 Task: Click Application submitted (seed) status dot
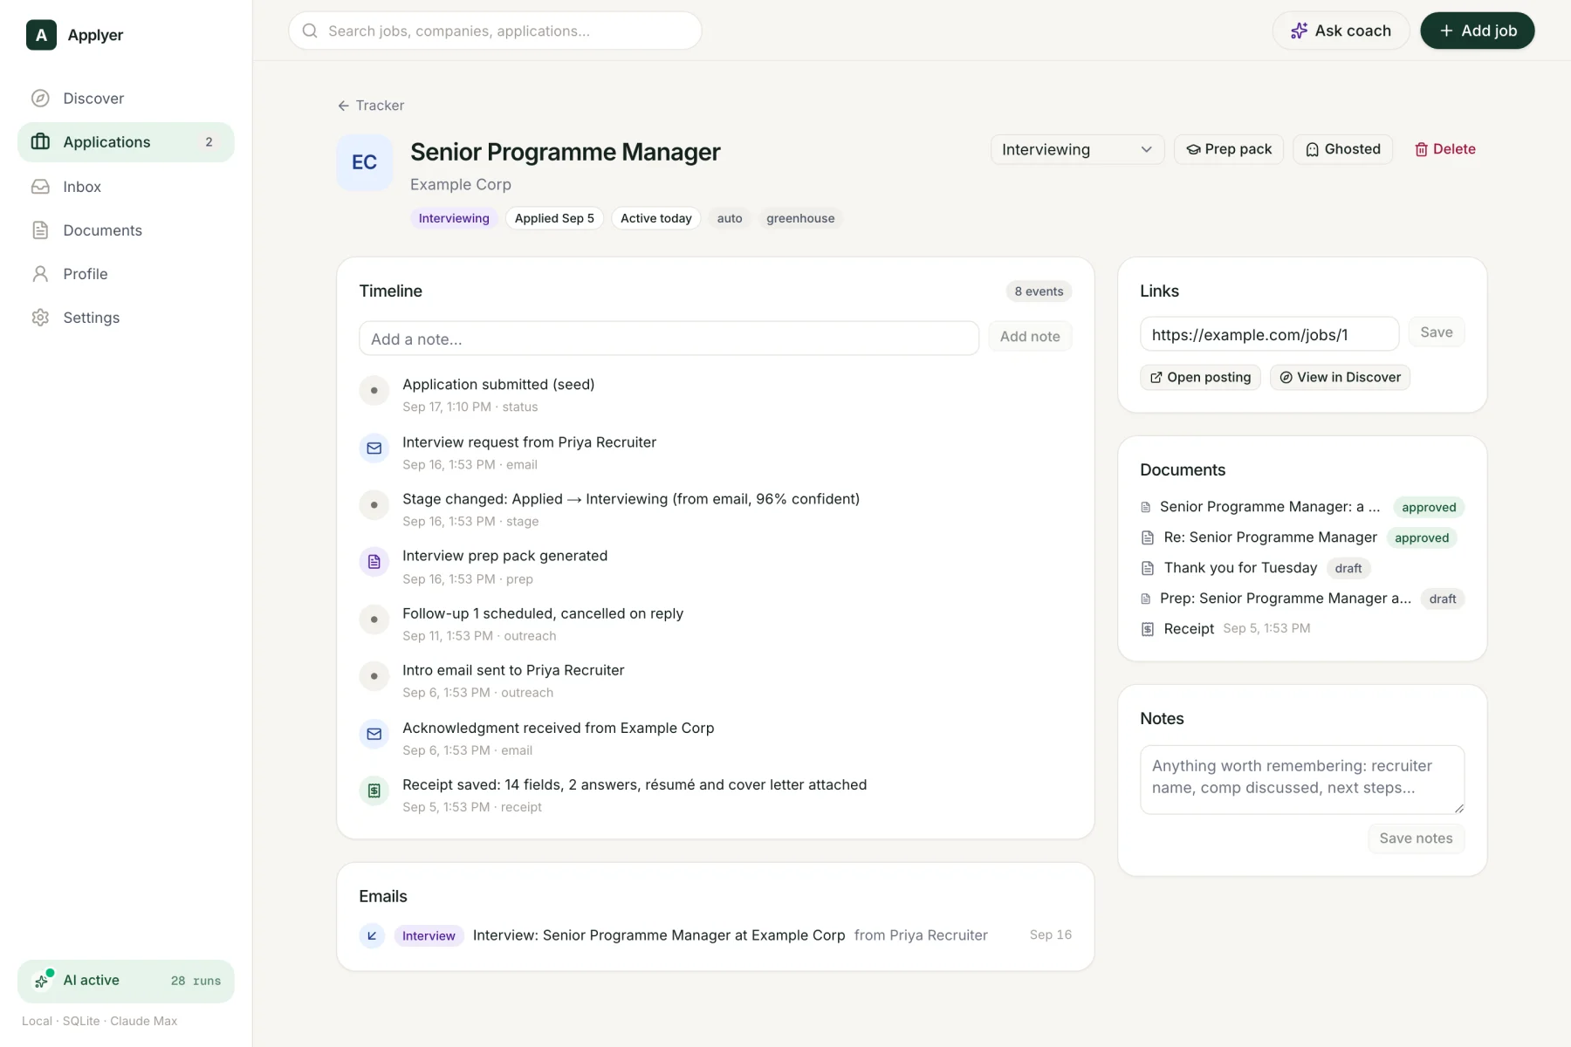tap(374, 391)
